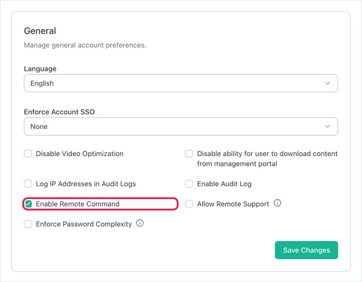Uncheck the Enable Remote Command checkbox

point(28,204)
